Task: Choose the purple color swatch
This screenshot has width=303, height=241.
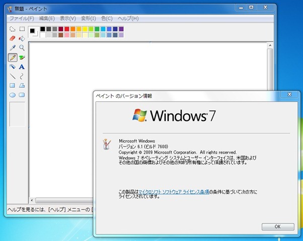Action: (x=121, y=29)
